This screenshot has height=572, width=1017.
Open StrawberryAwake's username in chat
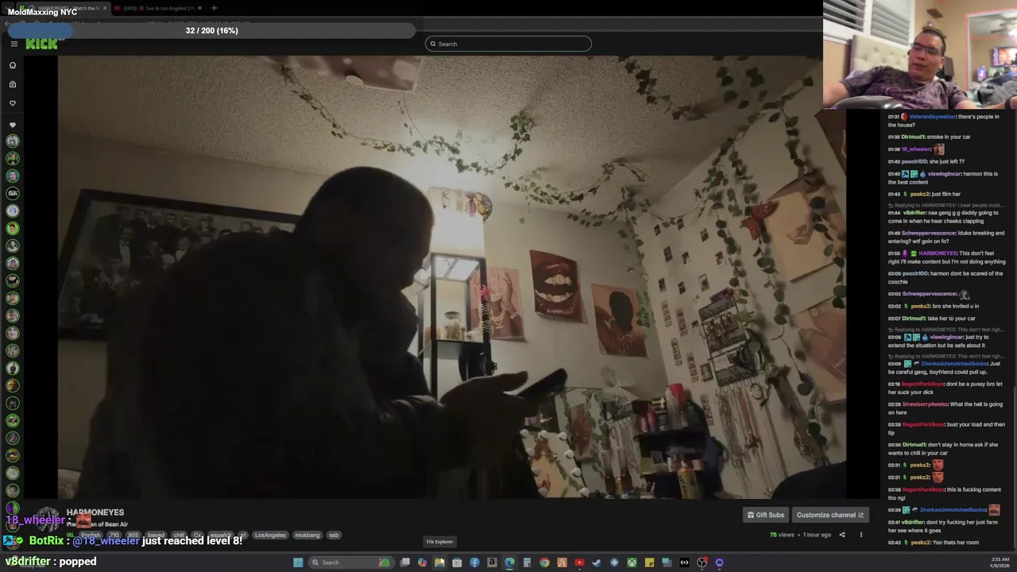point(925,404)
